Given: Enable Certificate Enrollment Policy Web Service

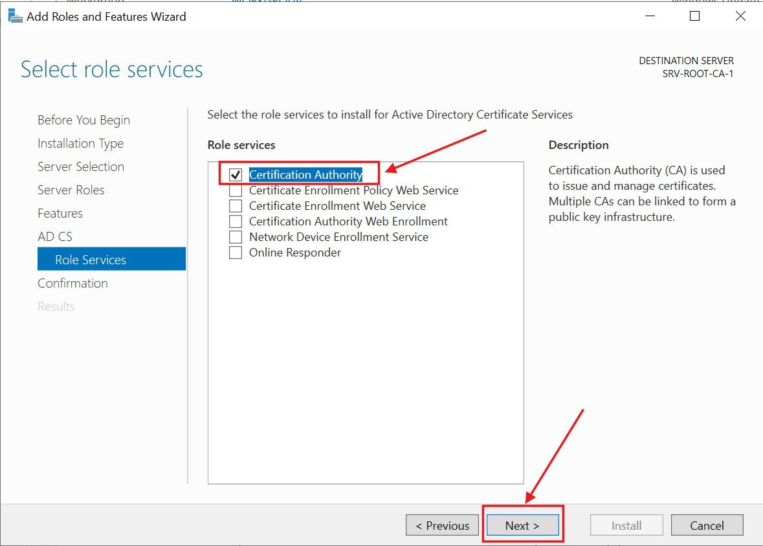Looking at the screenshot, I should click(x=236, y=190).
